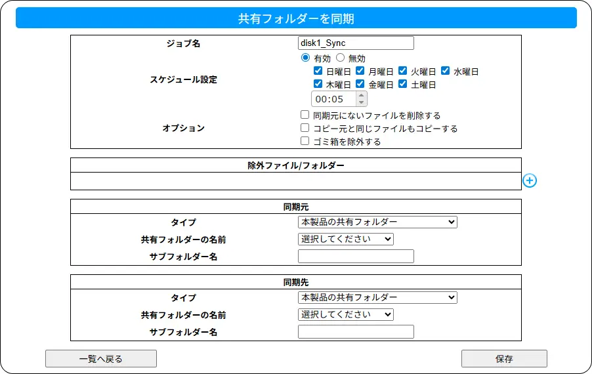Screen dimensions: 592x374
Task: Click the plus icon to add exclusion
Action: click(x=530, y=180)
